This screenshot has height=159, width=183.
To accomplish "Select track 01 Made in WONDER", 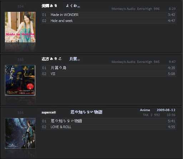I will (x=109, y=15).
